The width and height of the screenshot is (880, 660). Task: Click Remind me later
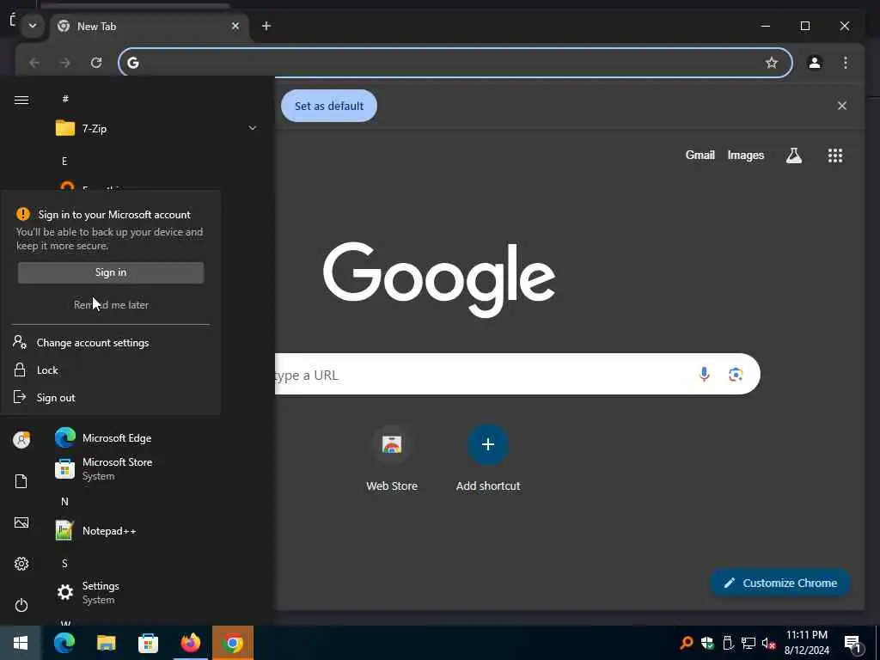(x=111, y=305)
